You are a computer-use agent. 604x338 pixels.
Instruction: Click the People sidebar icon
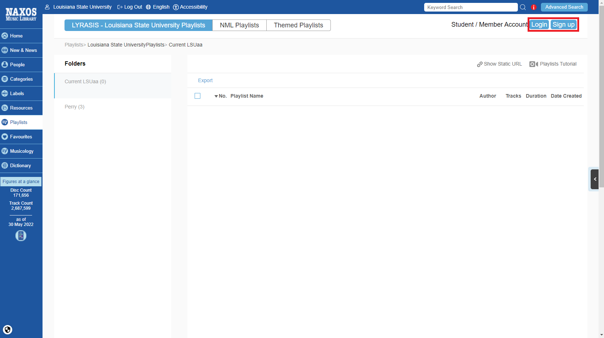click(x=5, y=65)
